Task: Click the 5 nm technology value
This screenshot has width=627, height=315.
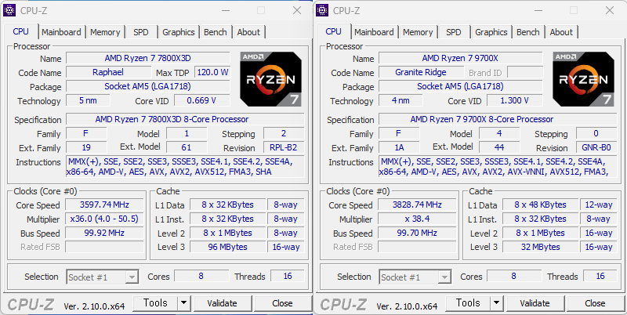Action: pos(88,100)
